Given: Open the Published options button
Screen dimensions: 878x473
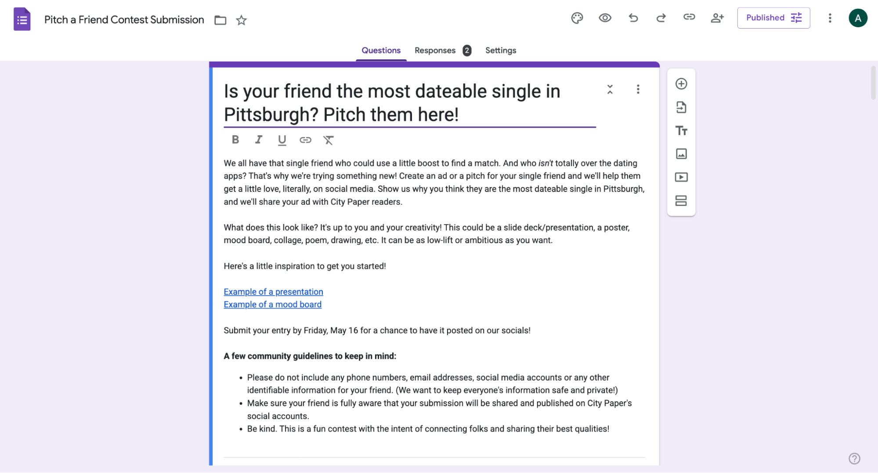Looking at the screenshot, I should point(773,18).
